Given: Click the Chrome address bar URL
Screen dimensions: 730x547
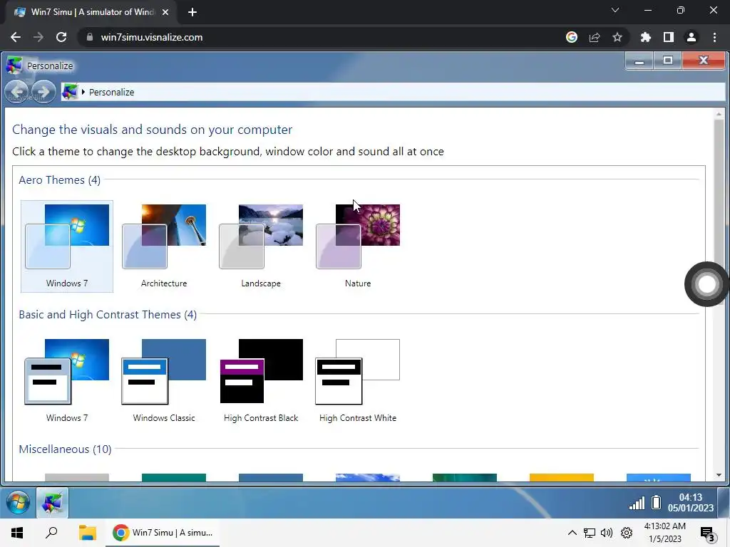Looking at the screenshot, I should [x=152, y=37].
